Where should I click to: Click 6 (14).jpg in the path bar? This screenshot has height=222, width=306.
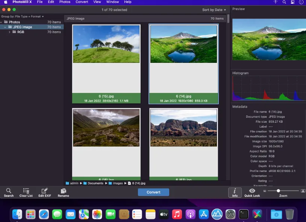(x=136, y=183)
